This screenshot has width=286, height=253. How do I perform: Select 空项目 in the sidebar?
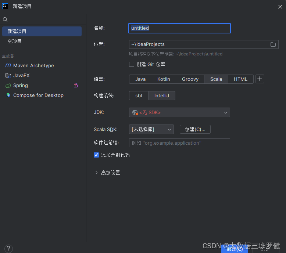click(42, 41)
